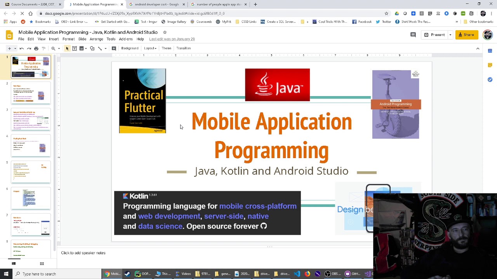The width and height of the screenshot is (497, 279).
Task: Click the Background button
Action: tap(130, 48)
